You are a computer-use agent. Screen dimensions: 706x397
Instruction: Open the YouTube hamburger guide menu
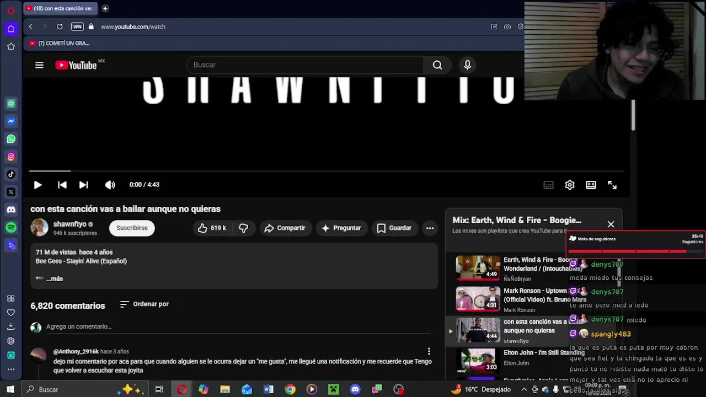pos(39,65)
